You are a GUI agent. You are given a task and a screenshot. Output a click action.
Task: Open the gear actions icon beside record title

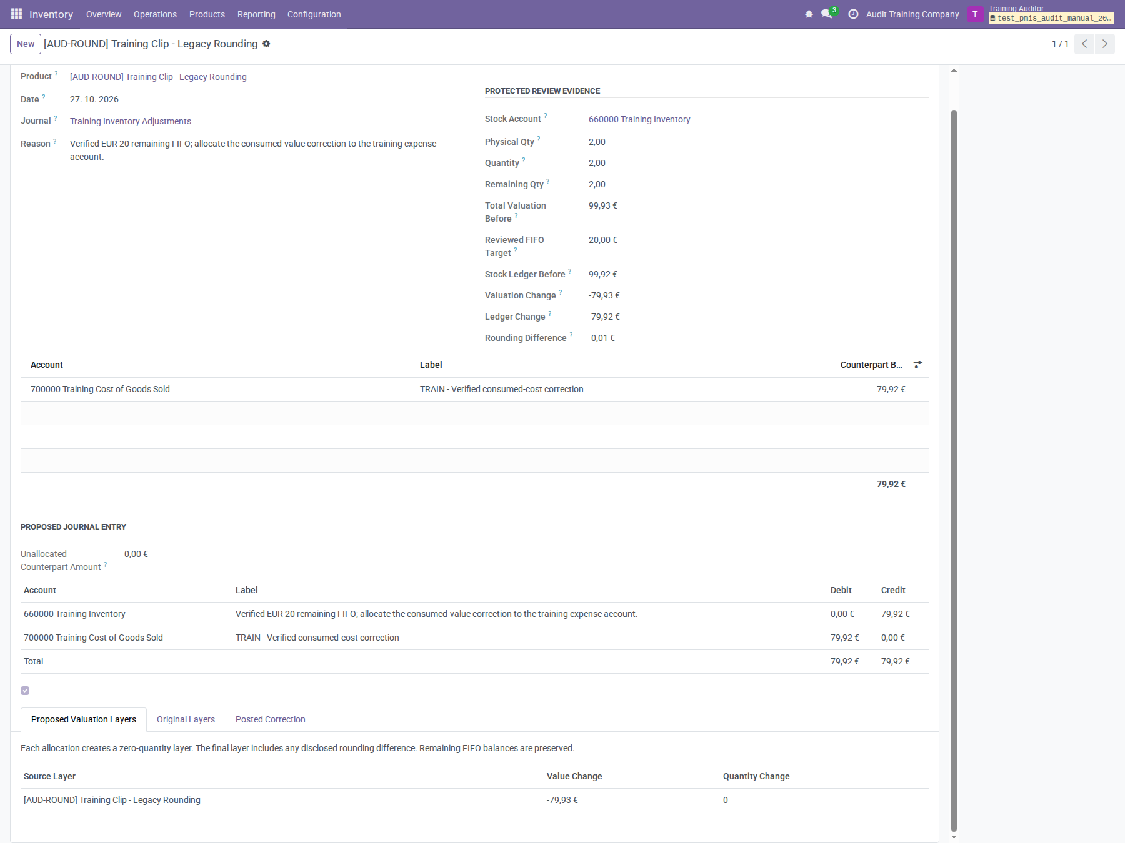coord(266,44)
